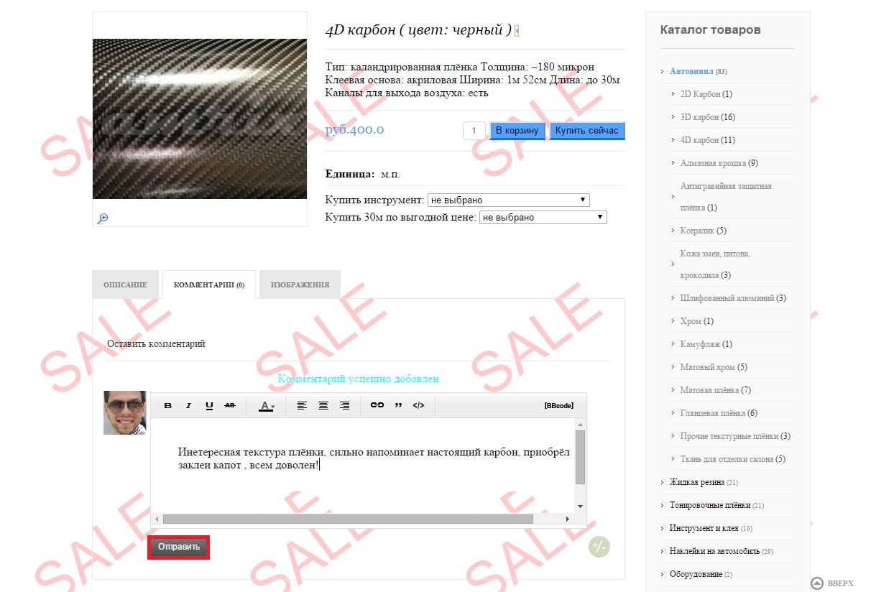Switch to the Изображения tab
The width and height of the screenshot is (871, 592).
300,285
